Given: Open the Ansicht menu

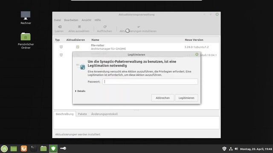Looking at the screenshot, I should (x=86, y=20).
